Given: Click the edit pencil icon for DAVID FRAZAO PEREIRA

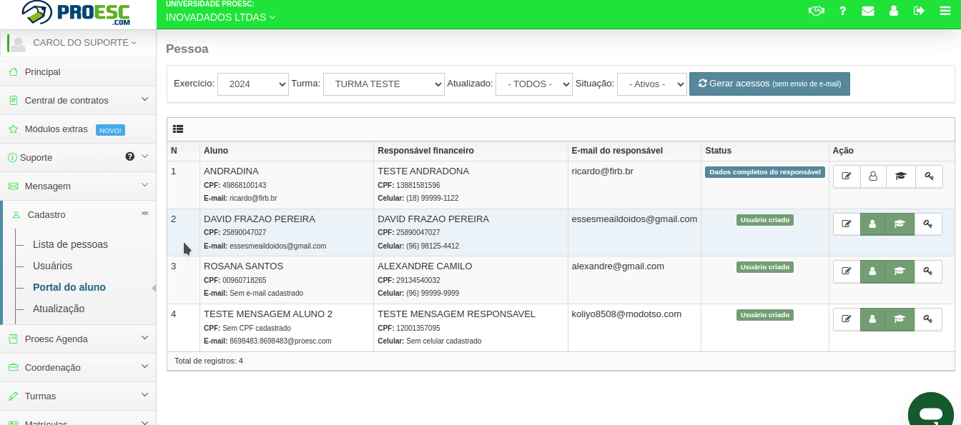Looking at the screenshot, I should 846,224.
